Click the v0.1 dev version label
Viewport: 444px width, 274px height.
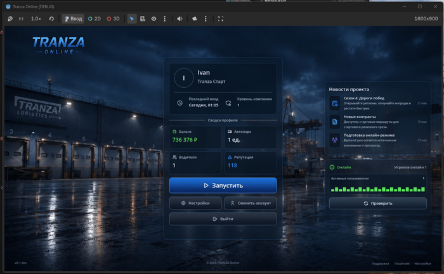click(x=21, y=263)
